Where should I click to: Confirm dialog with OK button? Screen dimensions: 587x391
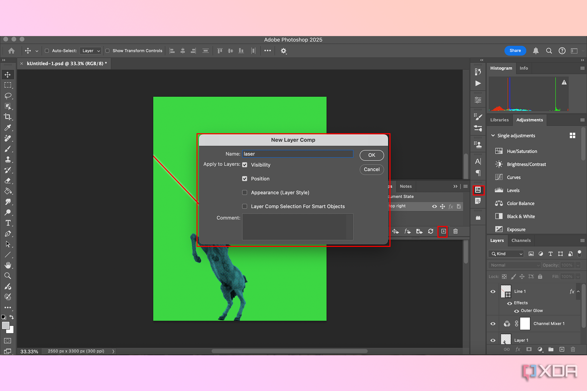point(372,155)
